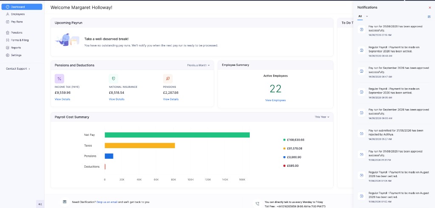Click the sidebar collapse arrow icon
Screen dimensions: 435x208
[40, 204]
